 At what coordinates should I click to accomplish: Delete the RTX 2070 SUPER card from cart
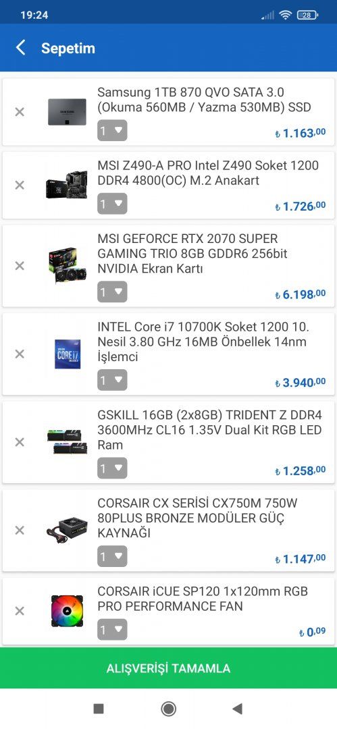point(20,266)
